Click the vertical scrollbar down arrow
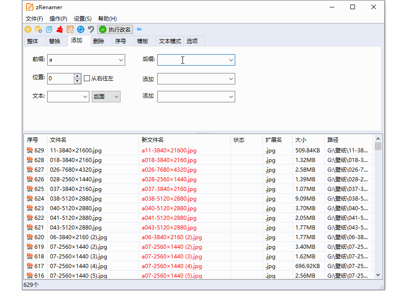Screen dimensions: 409x291 [x=377, y=275]
